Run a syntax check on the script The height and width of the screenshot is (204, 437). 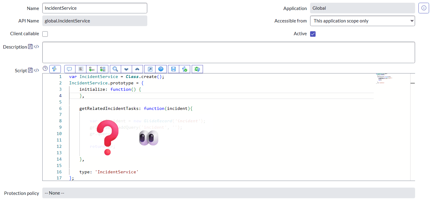(x=185, y=69)
